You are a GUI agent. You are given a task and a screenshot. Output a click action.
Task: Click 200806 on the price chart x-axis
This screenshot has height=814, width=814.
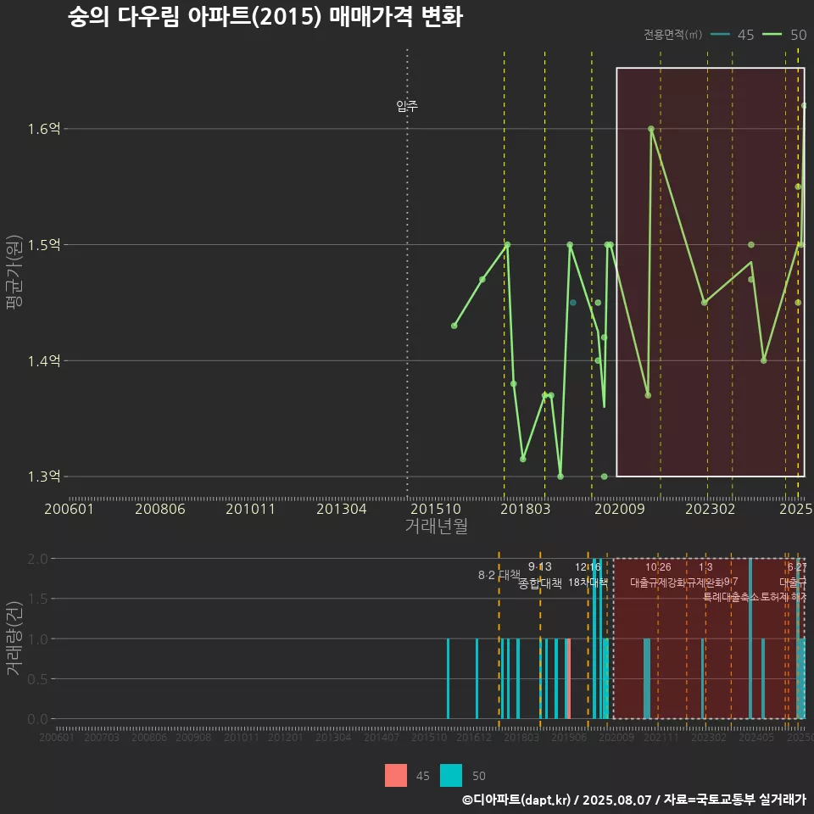click(160, 509)
